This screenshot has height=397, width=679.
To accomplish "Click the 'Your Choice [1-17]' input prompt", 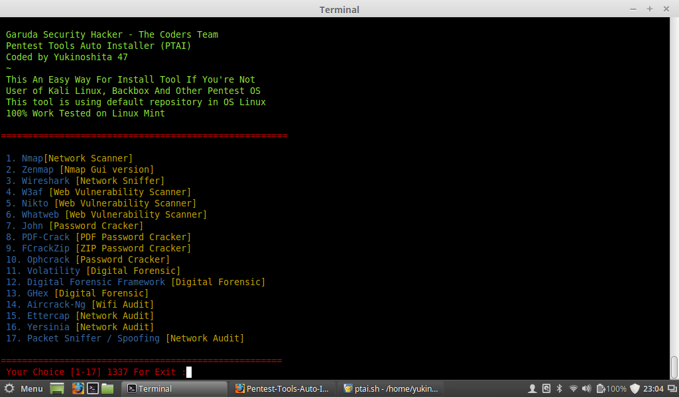I will [x=99, y=372].
